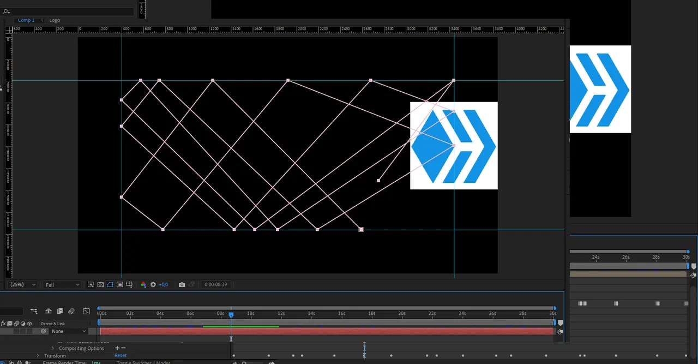Screen dimensions: 698x364
Task: Click the motion blur column header icon
Action: pos(16,324)
